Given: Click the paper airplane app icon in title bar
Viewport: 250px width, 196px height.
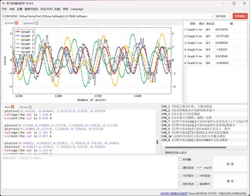Looking at the screenshot, I should tap(4, 3).
